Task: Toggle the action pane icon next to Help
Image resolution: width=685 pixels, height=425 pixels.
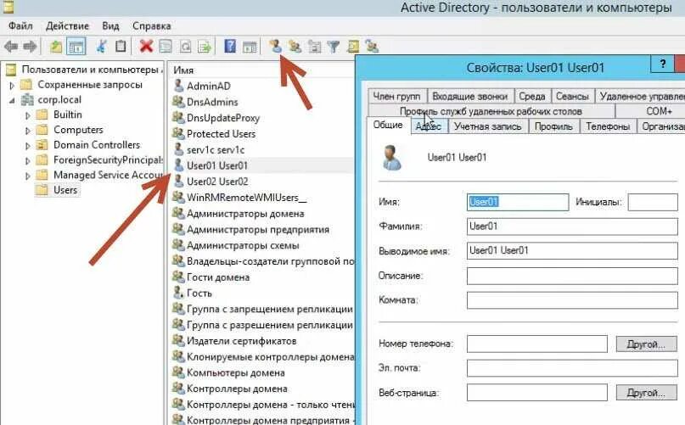Action: pos(250,46)
